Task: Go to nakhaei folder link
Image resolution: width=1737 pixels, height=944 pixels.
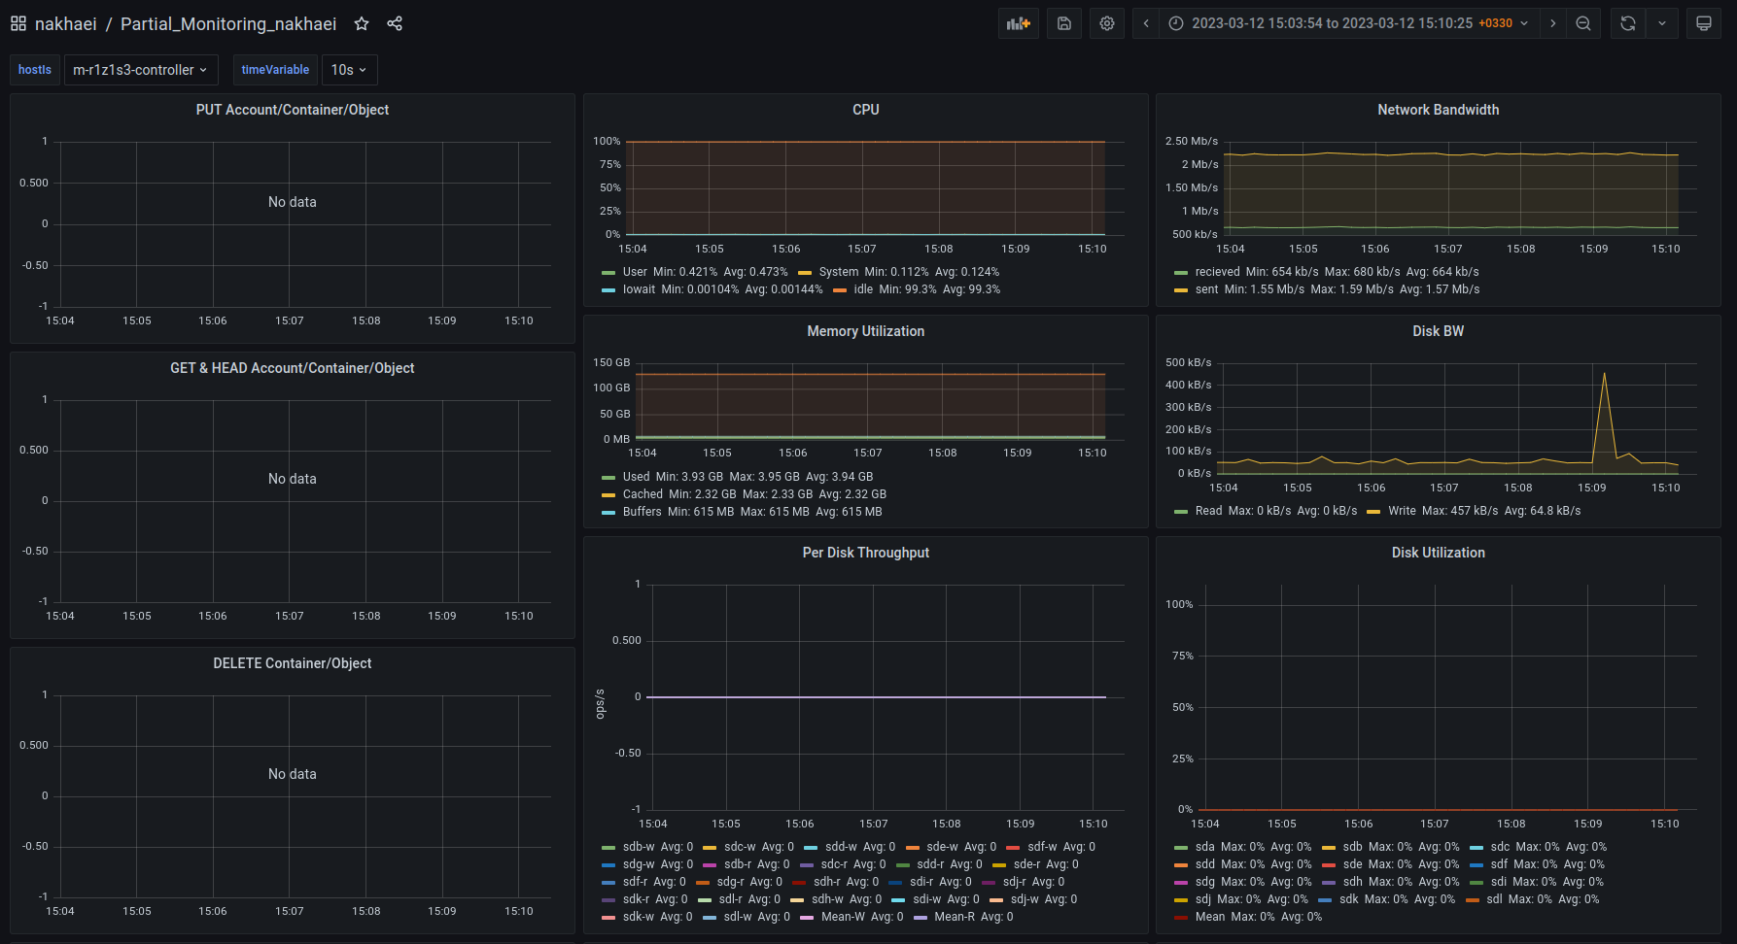Action: coord(65,23)
